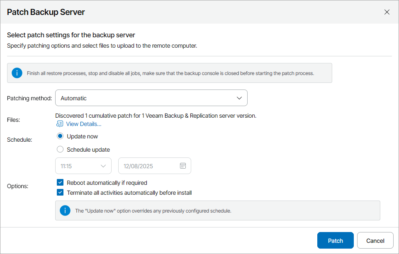The image size is (399, 254).
Task: Select the Update now radio button
Action: pos(60,136)
